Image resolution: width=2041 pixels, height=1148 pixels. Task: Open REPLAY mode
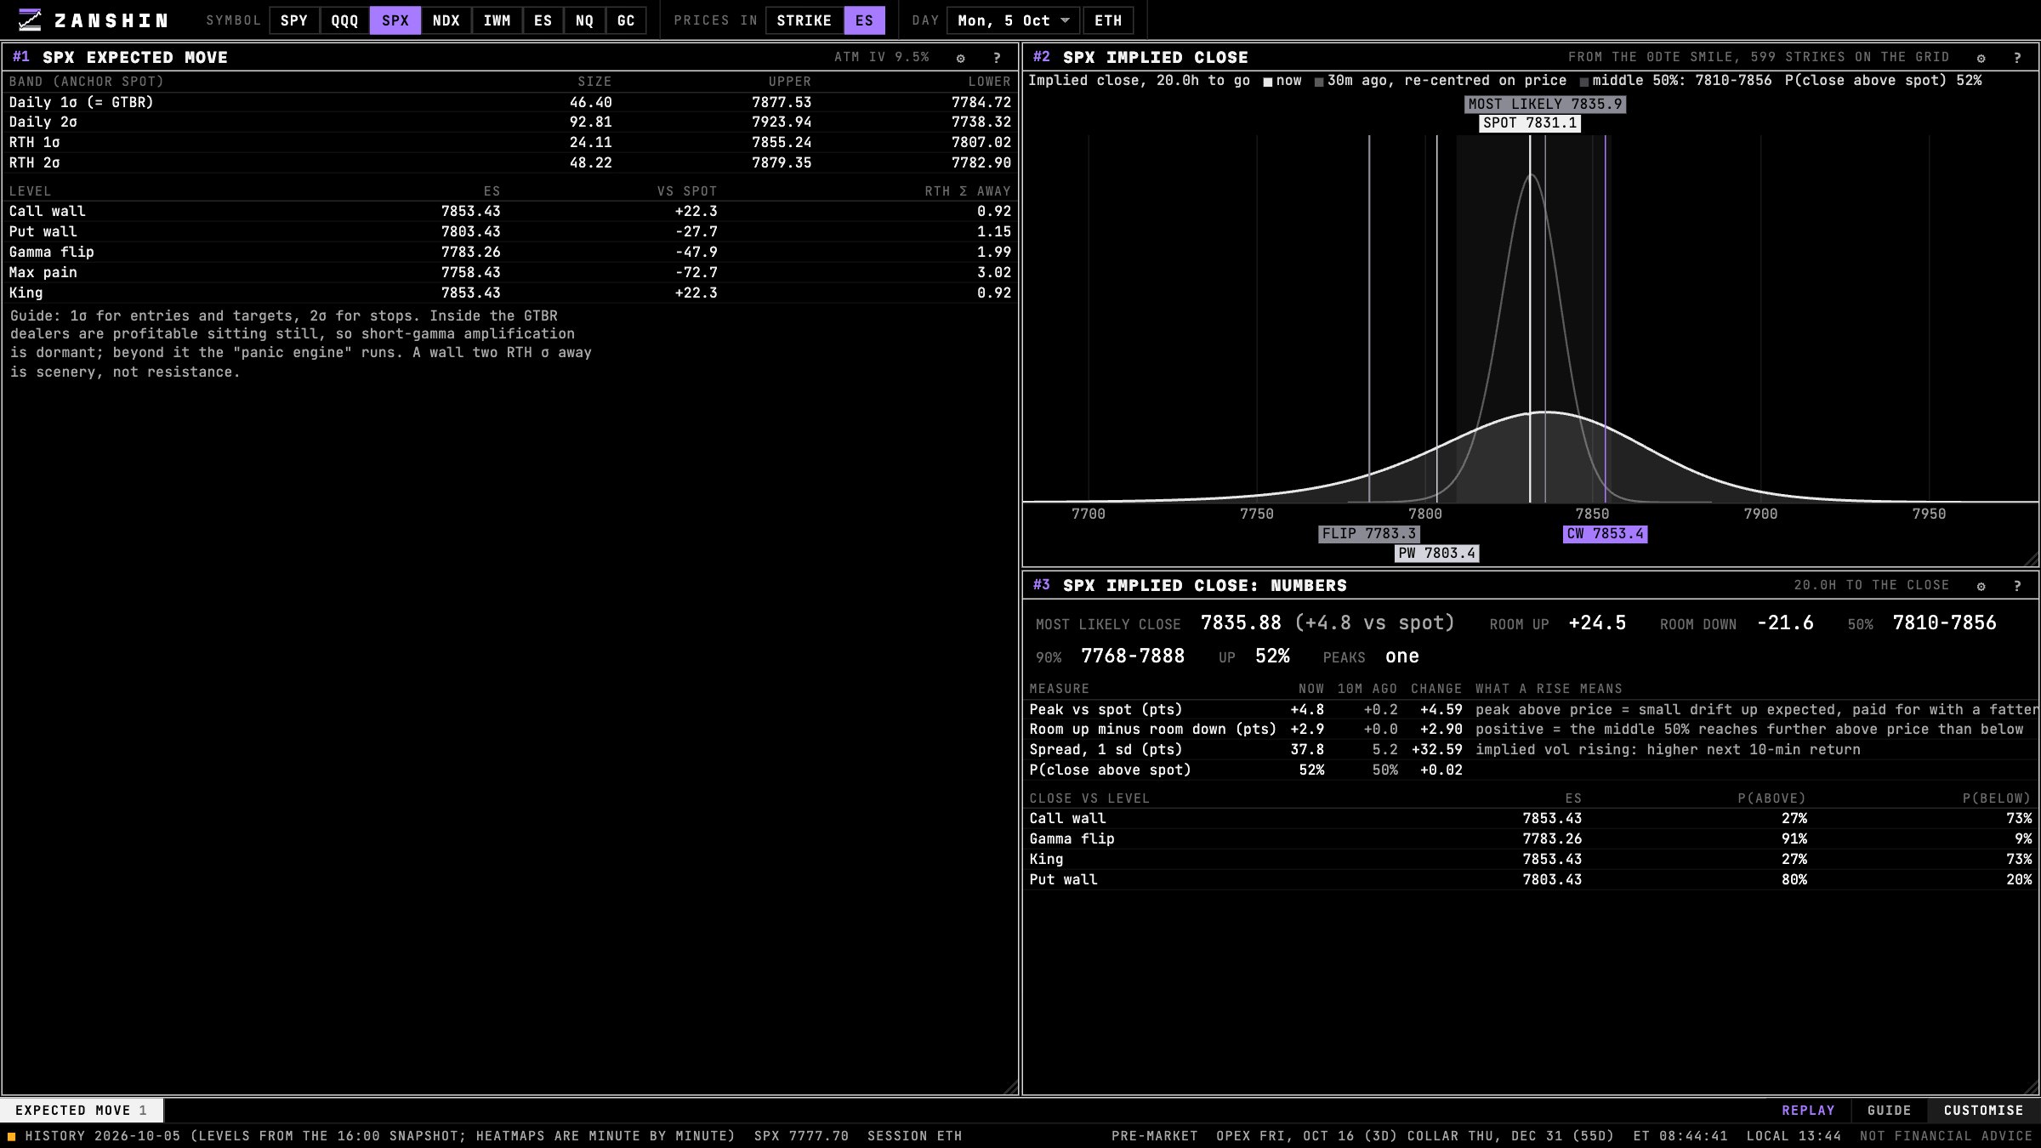[x=1808, y=1111]
